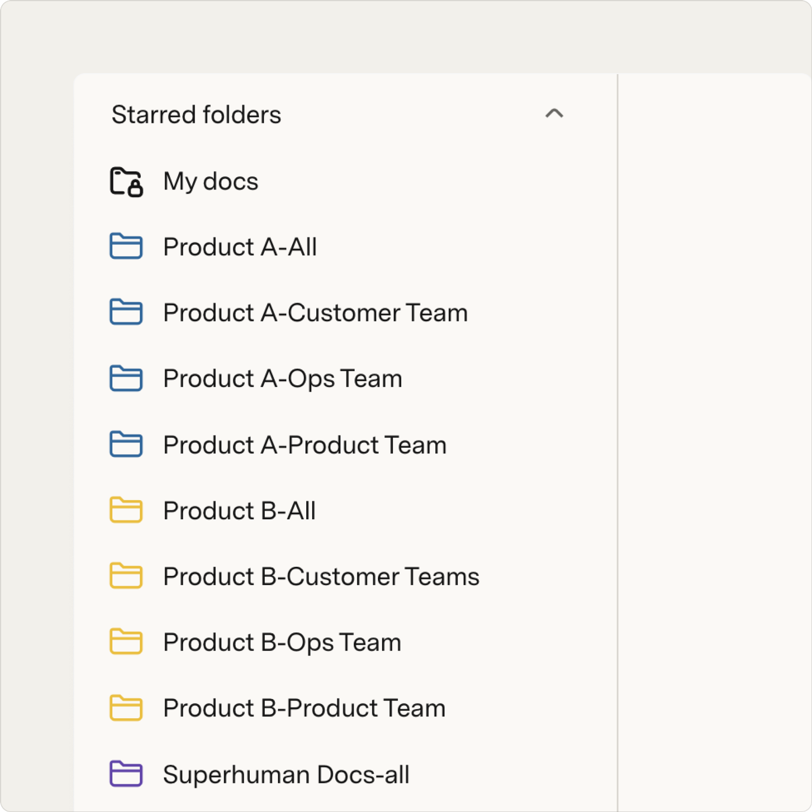Viewport: 812px width, 812px height.
Task: Select Product B-Product Team label
Action: [x=304, y=708]
